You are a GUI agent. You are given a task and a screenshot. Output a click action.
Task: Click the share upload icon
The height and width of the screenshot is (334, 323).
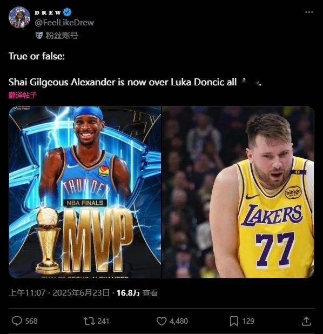tap(306, 321)
